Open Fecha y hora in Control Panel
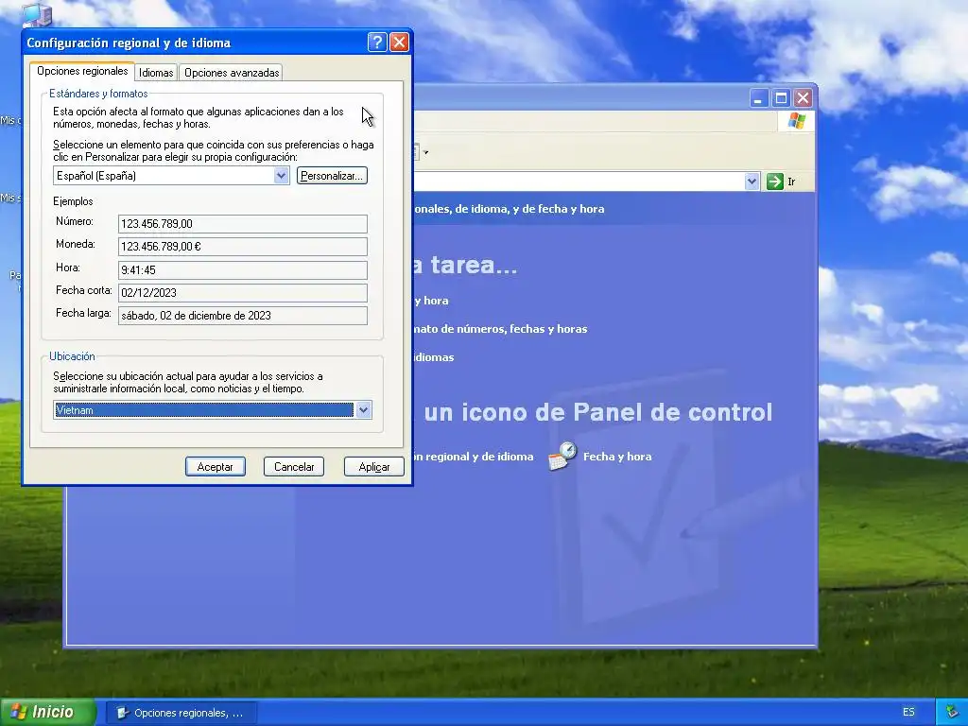Screen dimensions: 968x726 pos(616,457)
